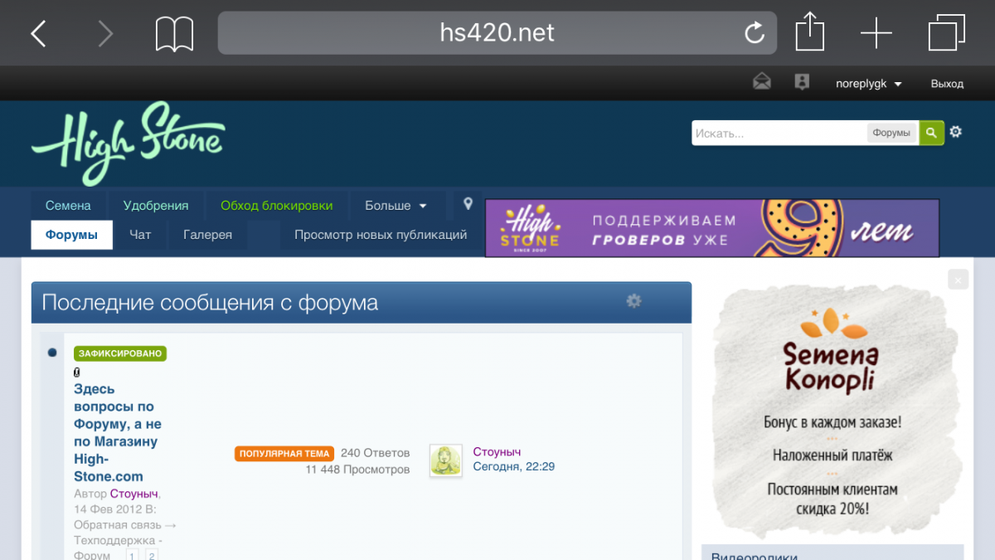
Task: Click 11 448 Просмотров text
Action: (357, 470)
